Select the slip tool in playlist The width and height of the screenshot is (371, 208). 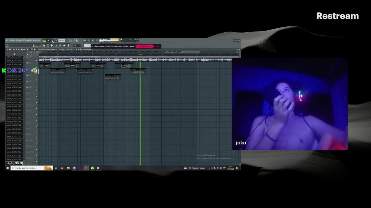(24, 49)
